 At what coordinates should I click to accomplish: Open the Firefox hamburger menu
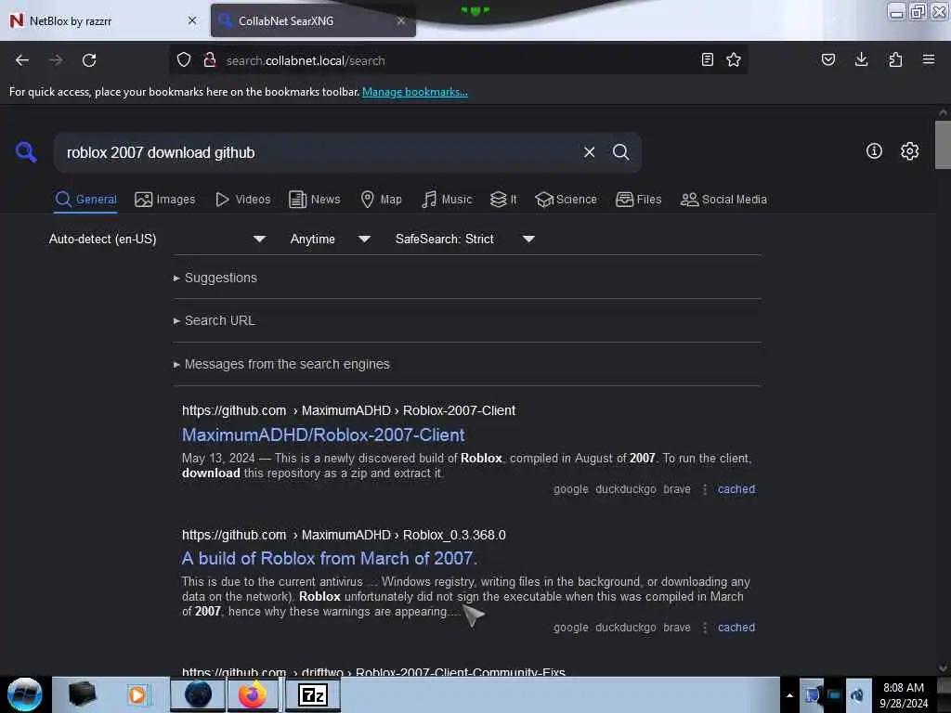(929, 59)
